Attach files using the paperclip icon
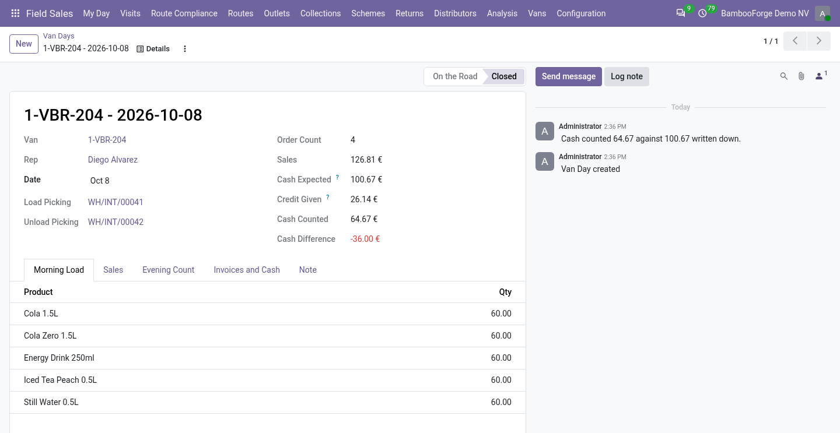 (x=801, y=76)
